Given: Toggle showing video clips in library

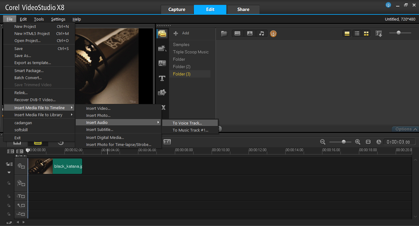Looking at the screenshot, I should (237, 33).
